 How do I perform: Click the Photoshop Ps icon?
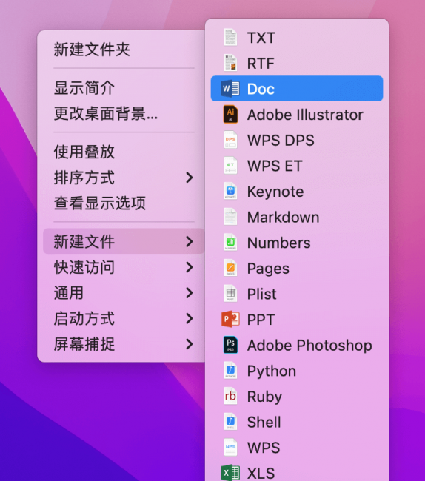pyautogui.click(x=230, y=345)
